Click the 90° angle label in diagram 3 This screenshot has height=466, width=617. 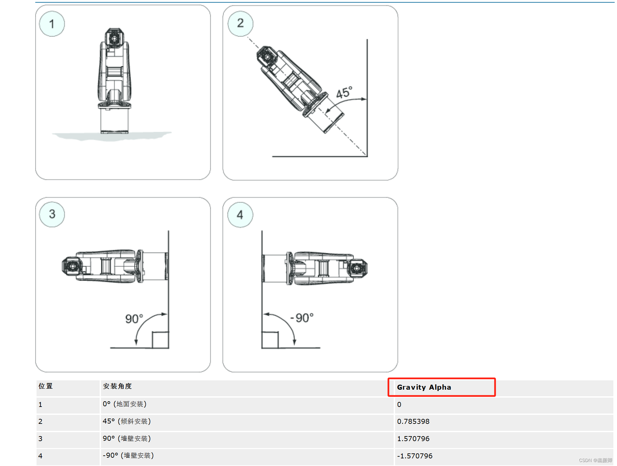point(134,319)
